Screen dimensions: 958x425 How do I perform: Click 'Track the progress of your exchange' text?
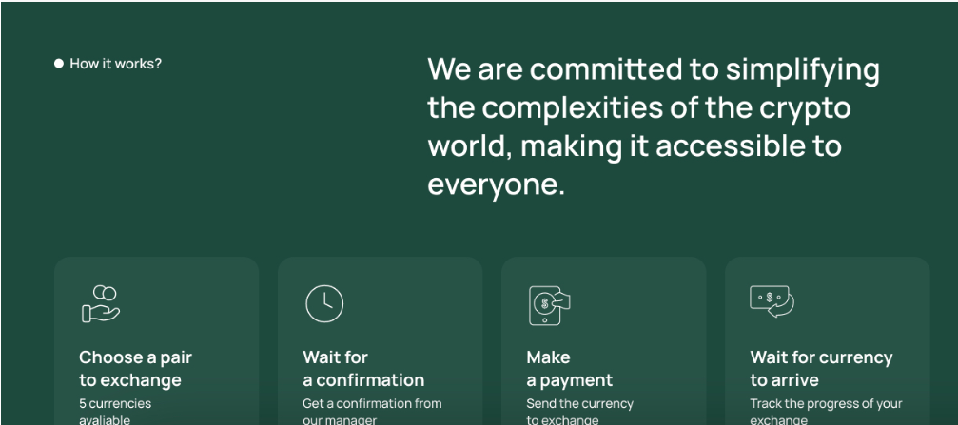click(x=826, y=412)
